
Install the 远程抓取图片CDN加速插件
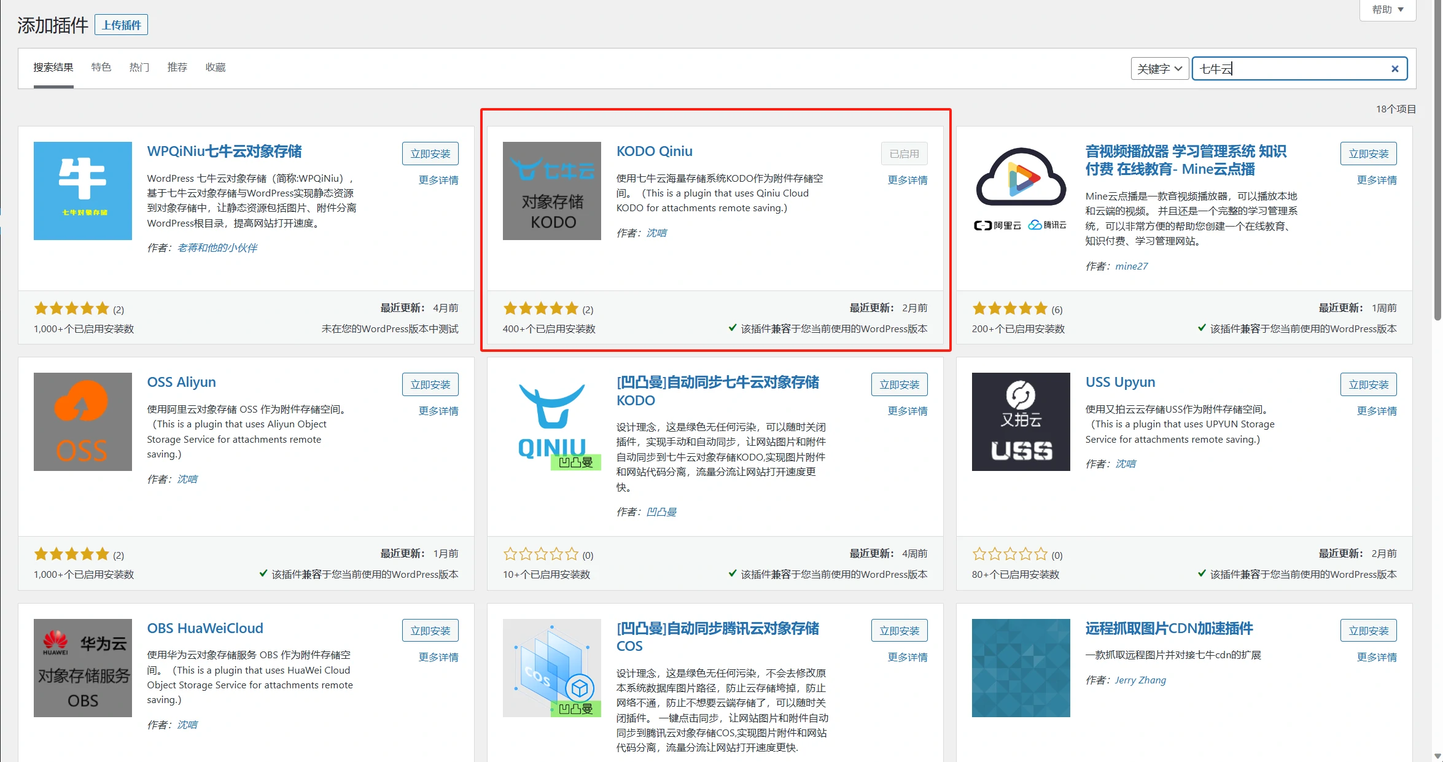[1369, 631]
